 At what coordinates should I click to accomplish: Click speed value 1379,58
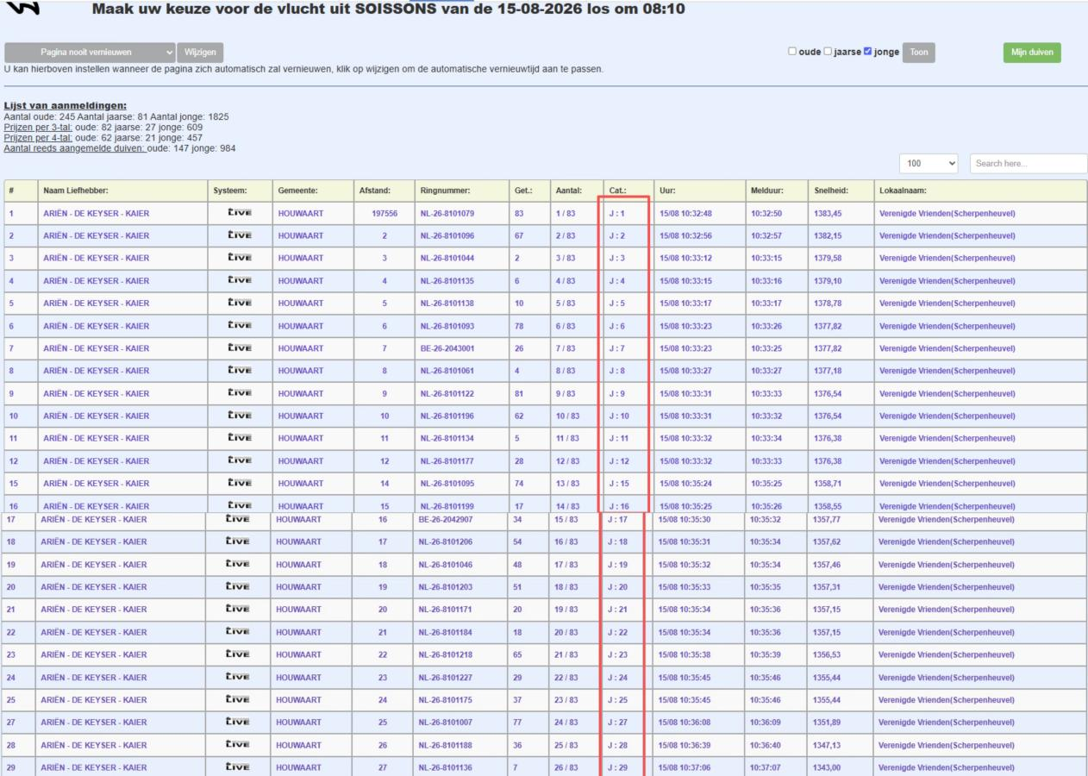coord(828,258)
